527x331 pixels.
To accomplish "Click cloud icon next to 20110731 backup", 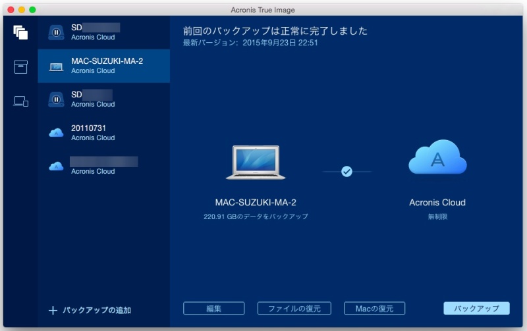I will [56, 133].
